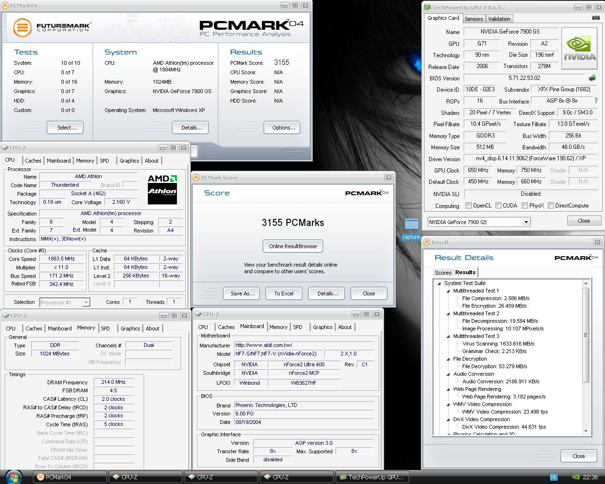Click the PCMark04 logo in Result Details
This screenshot has height=484, width=605.
(x=576, y=258)
